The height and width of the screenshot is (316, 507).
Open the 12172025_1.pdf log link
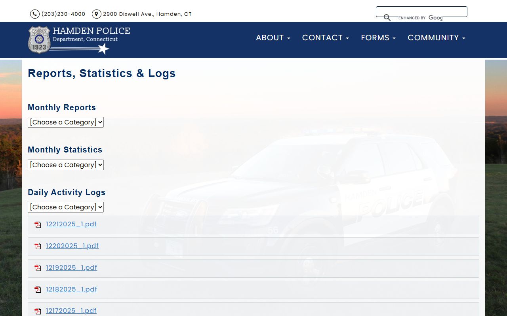pos(71,311)
